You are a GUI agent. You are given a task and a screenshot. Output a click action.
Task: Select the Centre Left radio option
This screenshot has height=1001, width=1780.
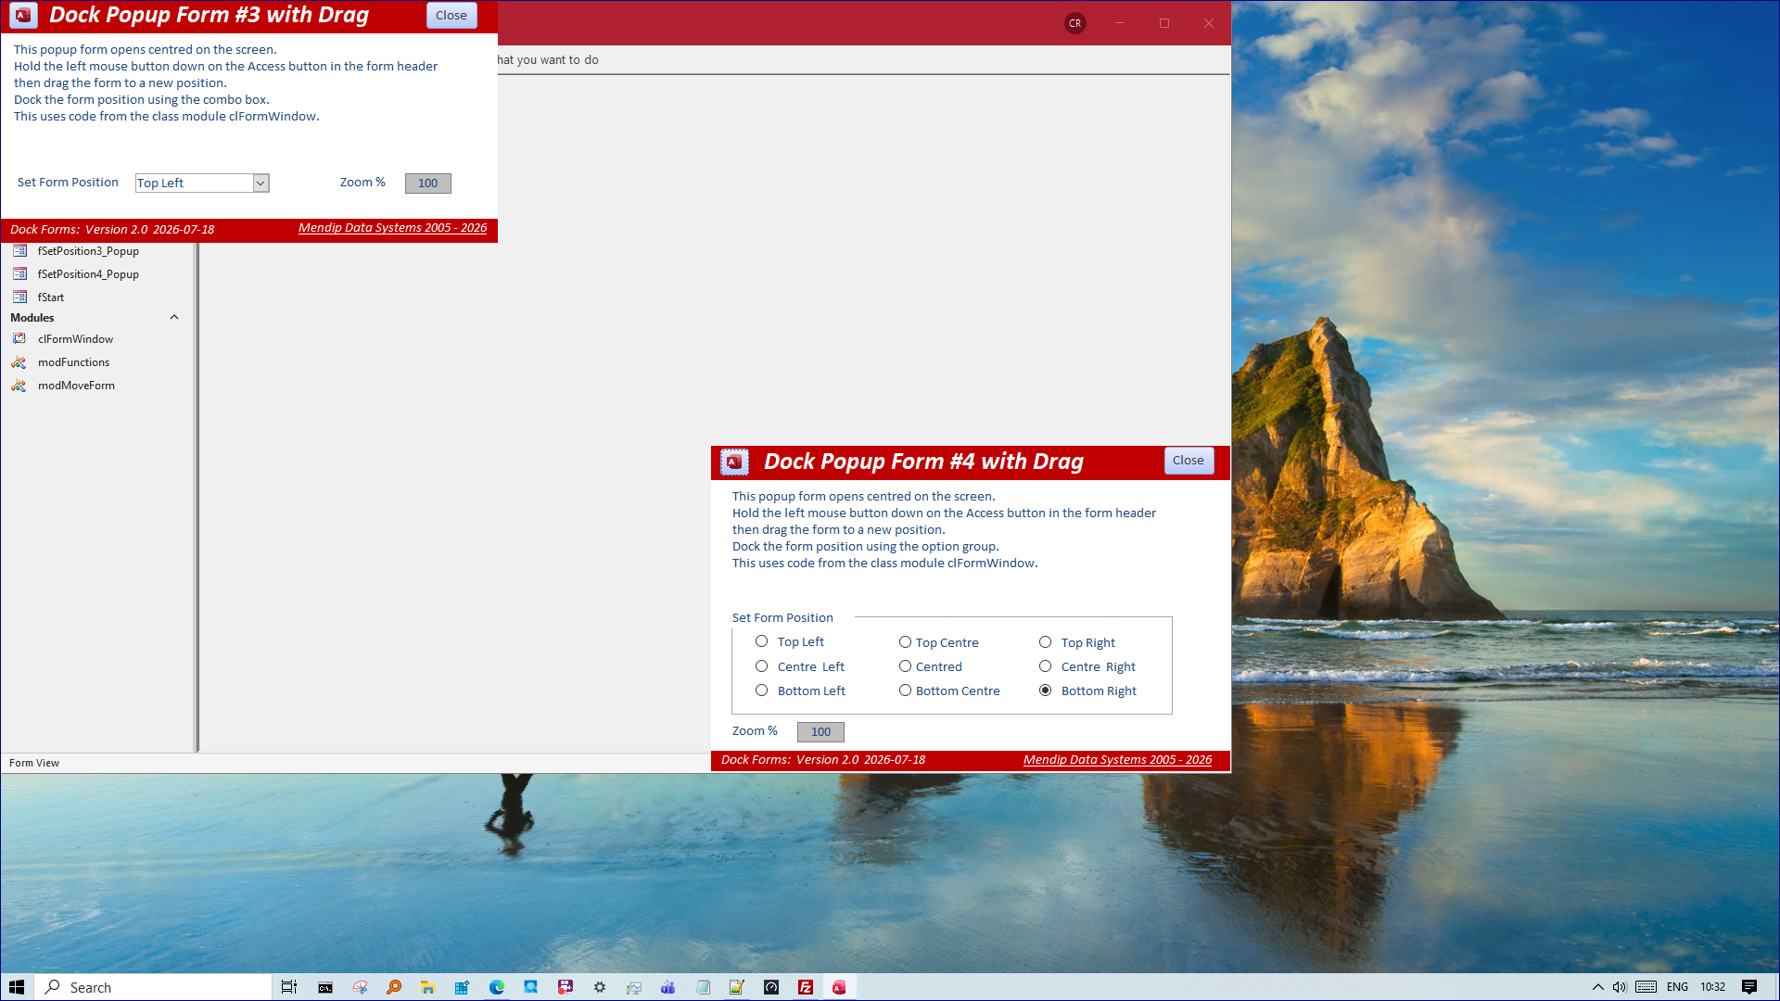point(761,666)
